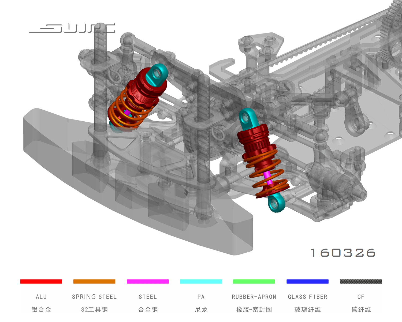Select the cyan bottom eyelet of right shock
This screenshot has height=322, width=402.
(x=276, y=204)
